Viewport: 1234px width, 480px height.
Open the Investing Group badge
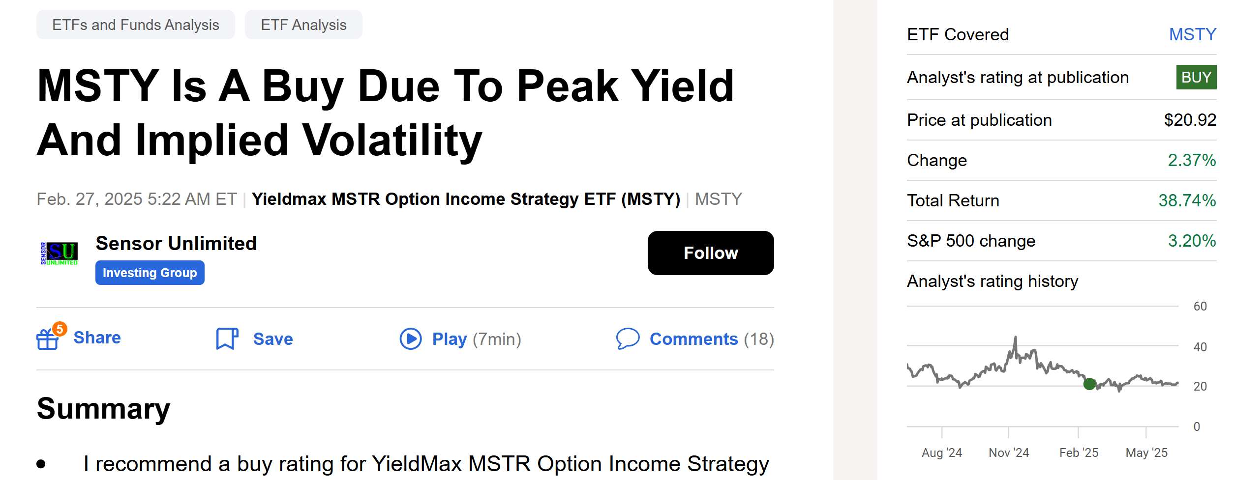(x=150, y=272)
